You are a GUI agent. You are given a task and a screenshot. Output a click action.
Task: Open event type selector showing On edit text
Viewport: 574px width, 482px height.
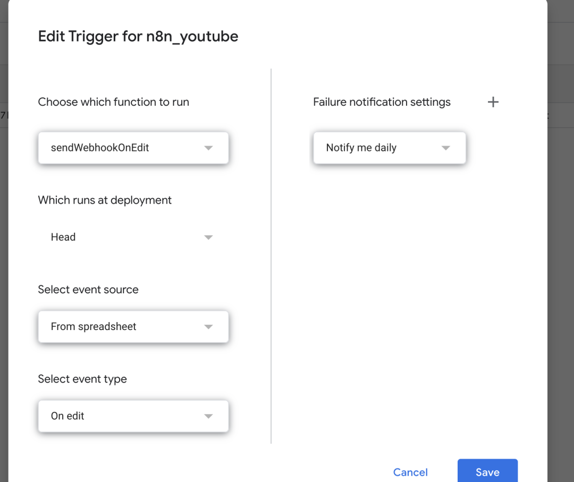pyautogui.click(x=67, y=416)
